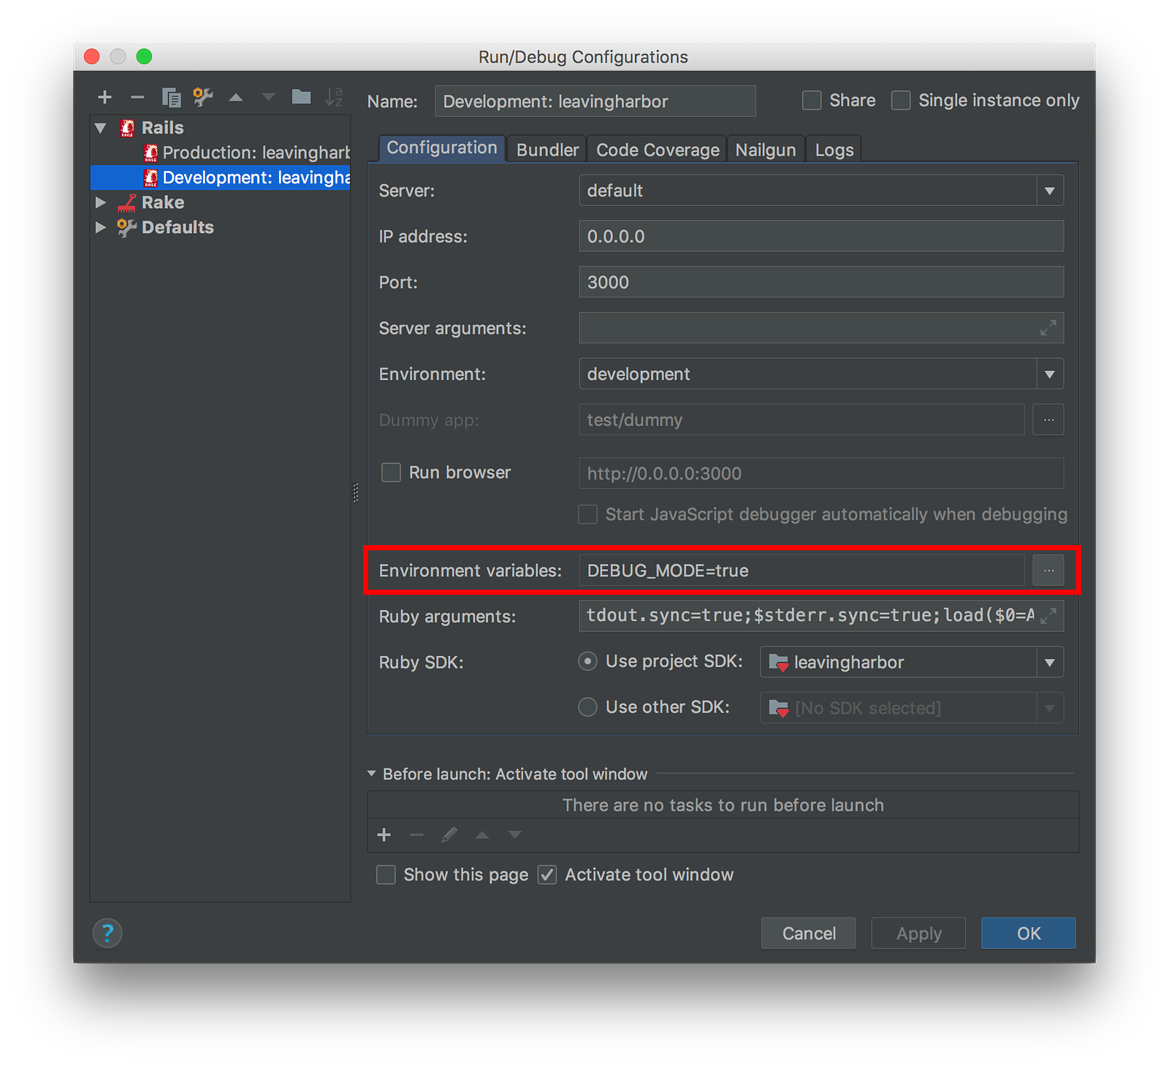Expand the Server arguments field editor

pos(1048,328)
